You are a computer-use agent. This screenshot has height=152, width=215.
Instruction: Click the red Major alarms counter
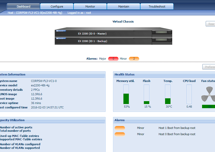113,59
